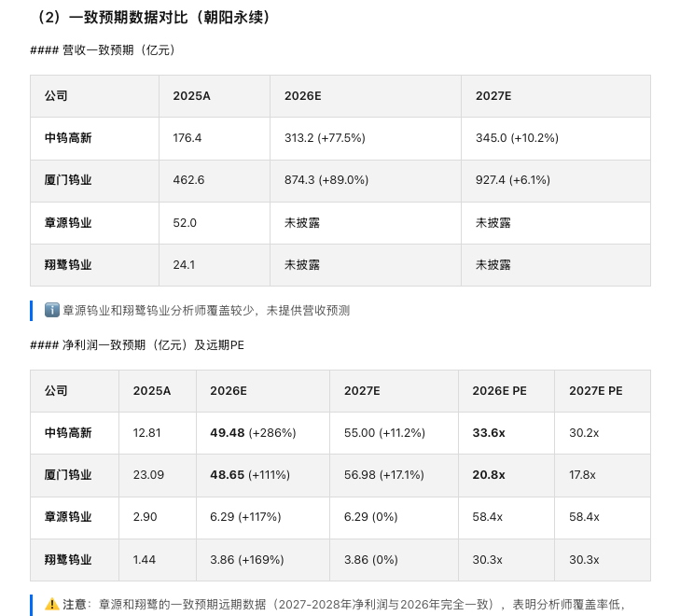
Task: Click PE value 30.2x
Action: click(x=584, y=433)
